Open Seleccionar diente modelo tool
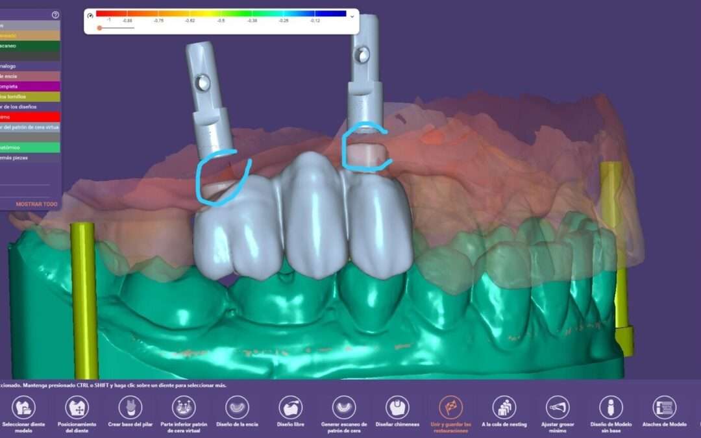This screenshot has height=438, width=701. pyautogui.click(x=23, y=414)
